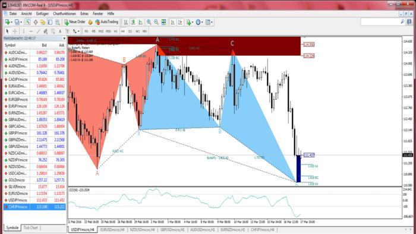Screen dimensions: 416x234
Task: Open the indicators list icon
Action: click(x=188, y=22)
